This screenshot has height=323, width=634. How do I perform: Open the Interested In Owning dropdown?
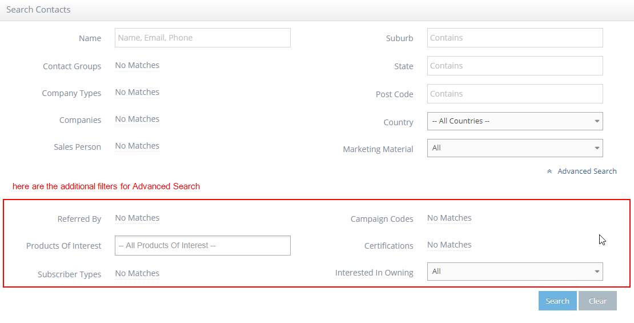point(515,272)
